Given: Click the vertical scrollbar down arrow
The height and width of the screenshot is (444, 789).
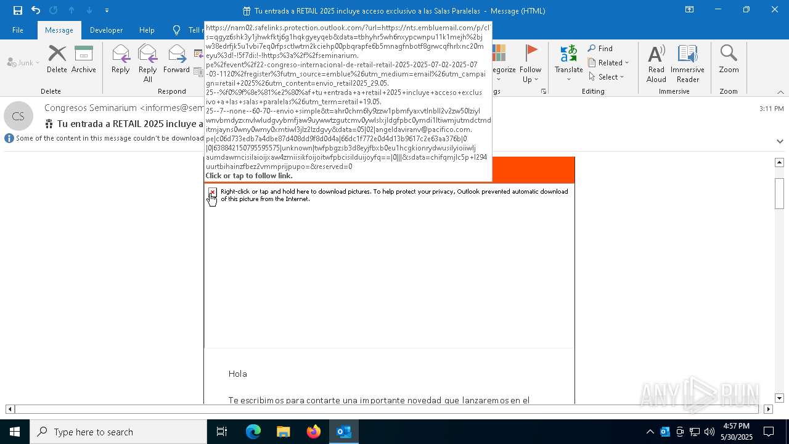Looking at the screenshot, I should [779, 398].
